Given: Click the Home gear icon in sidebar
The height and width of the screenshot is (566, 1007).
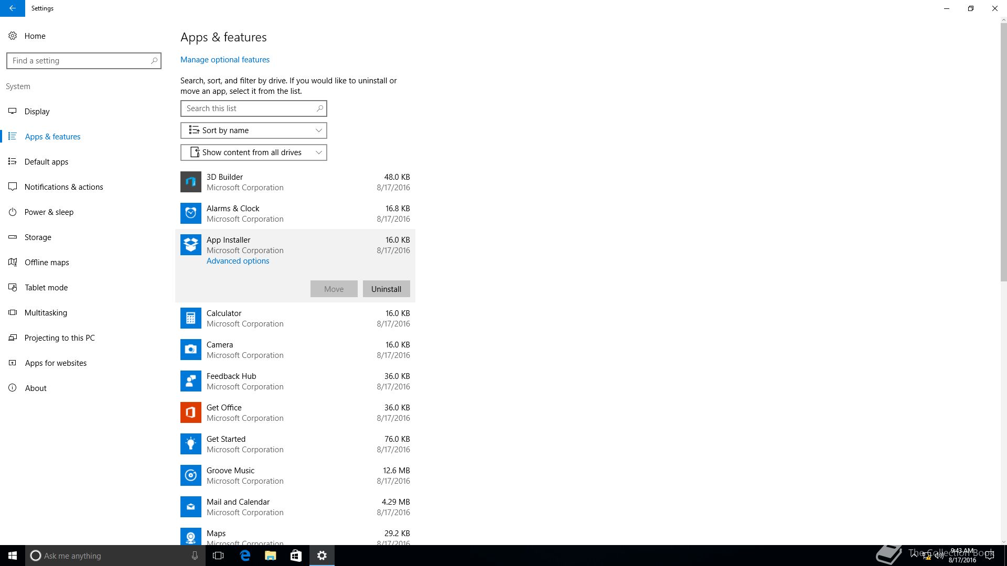Looking at the screenshot, I should coord(13,36).
